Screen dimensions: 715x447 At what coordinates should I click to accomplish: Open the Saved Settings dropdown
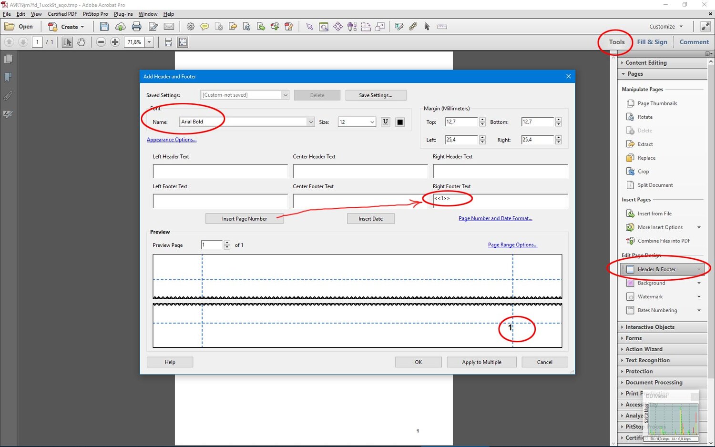click(285, 95)
